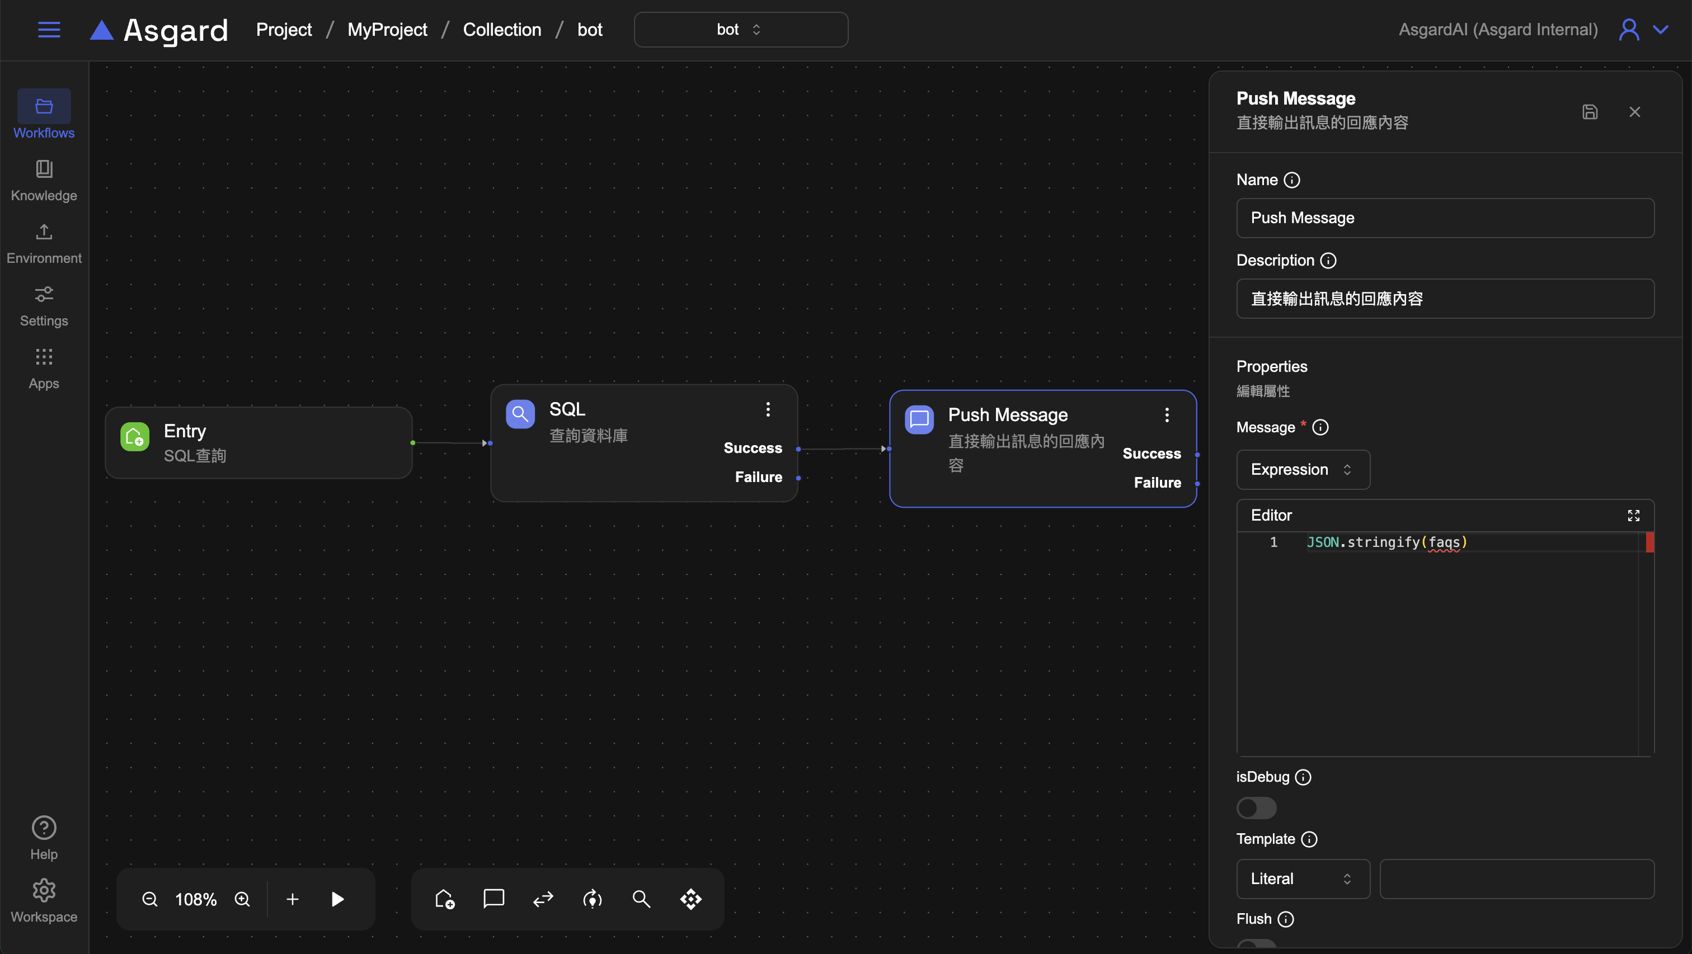
Task: Open the Expression type dropdown
Action: (x=1303, y=469)
